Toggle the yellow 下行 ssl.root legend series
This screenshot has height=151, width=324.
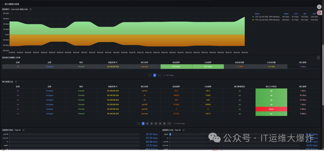click(253, 20)
